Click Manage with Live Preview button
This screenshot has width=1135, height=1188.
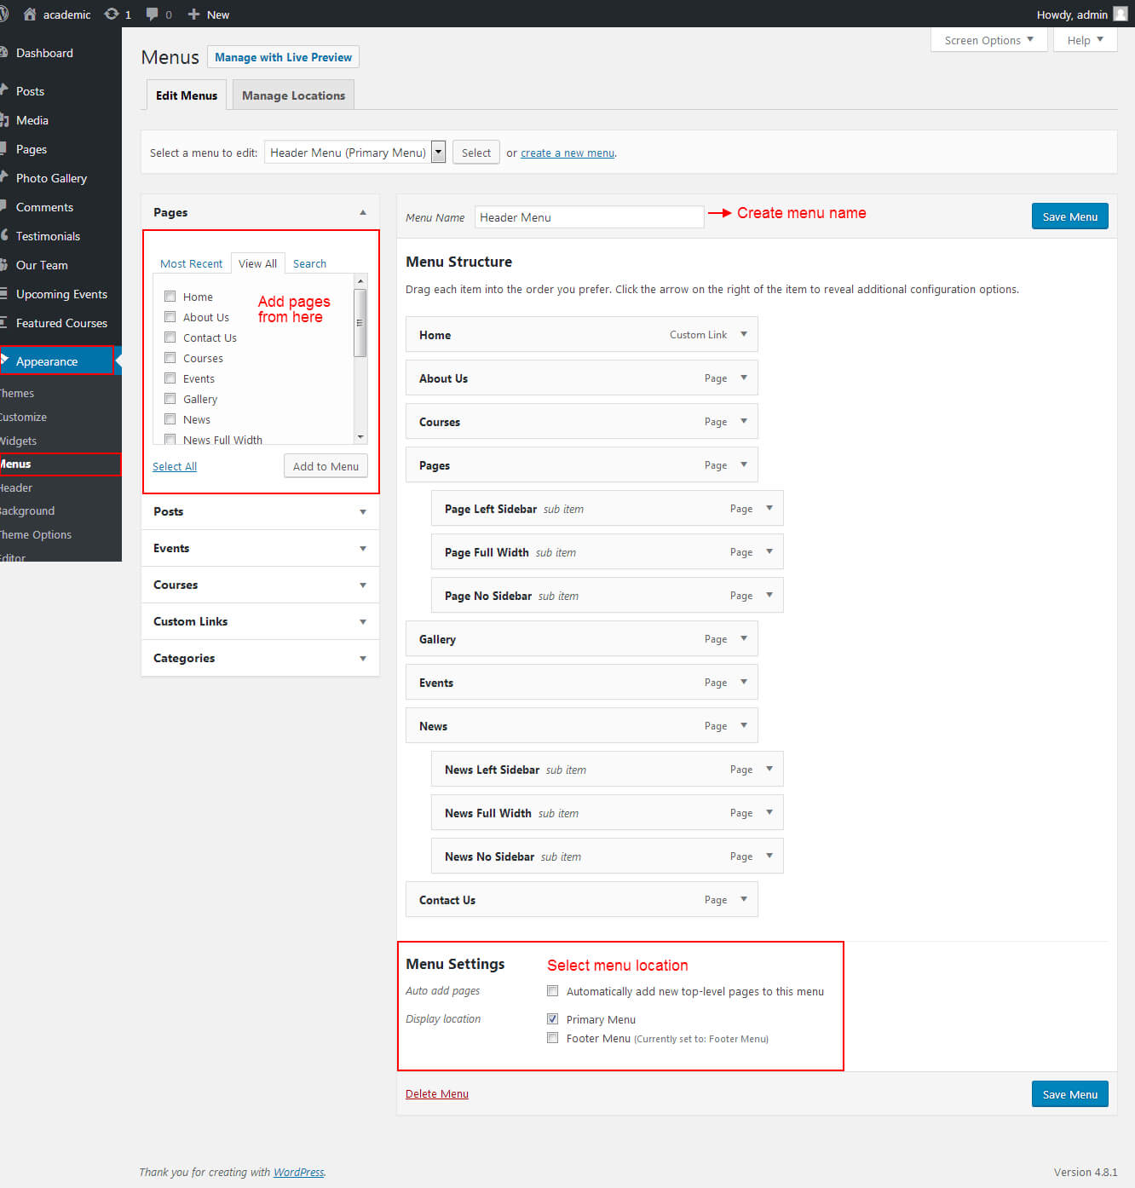[x=283, y=57]
